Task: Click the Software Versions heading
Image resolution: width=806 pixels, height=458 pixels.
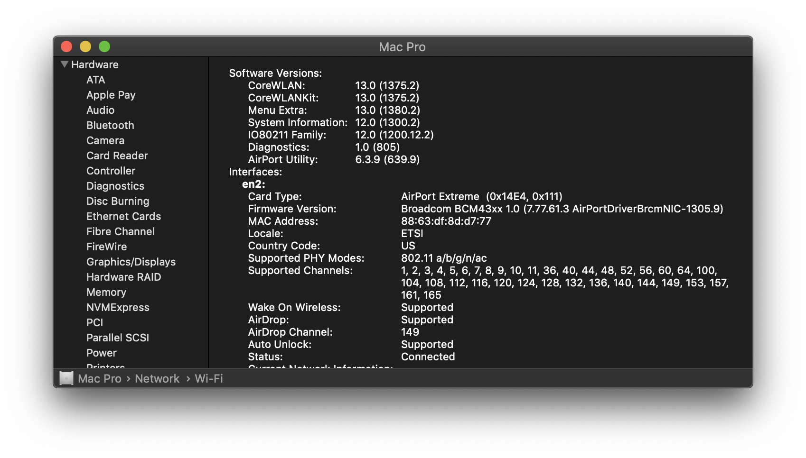Action: (275, 73)
